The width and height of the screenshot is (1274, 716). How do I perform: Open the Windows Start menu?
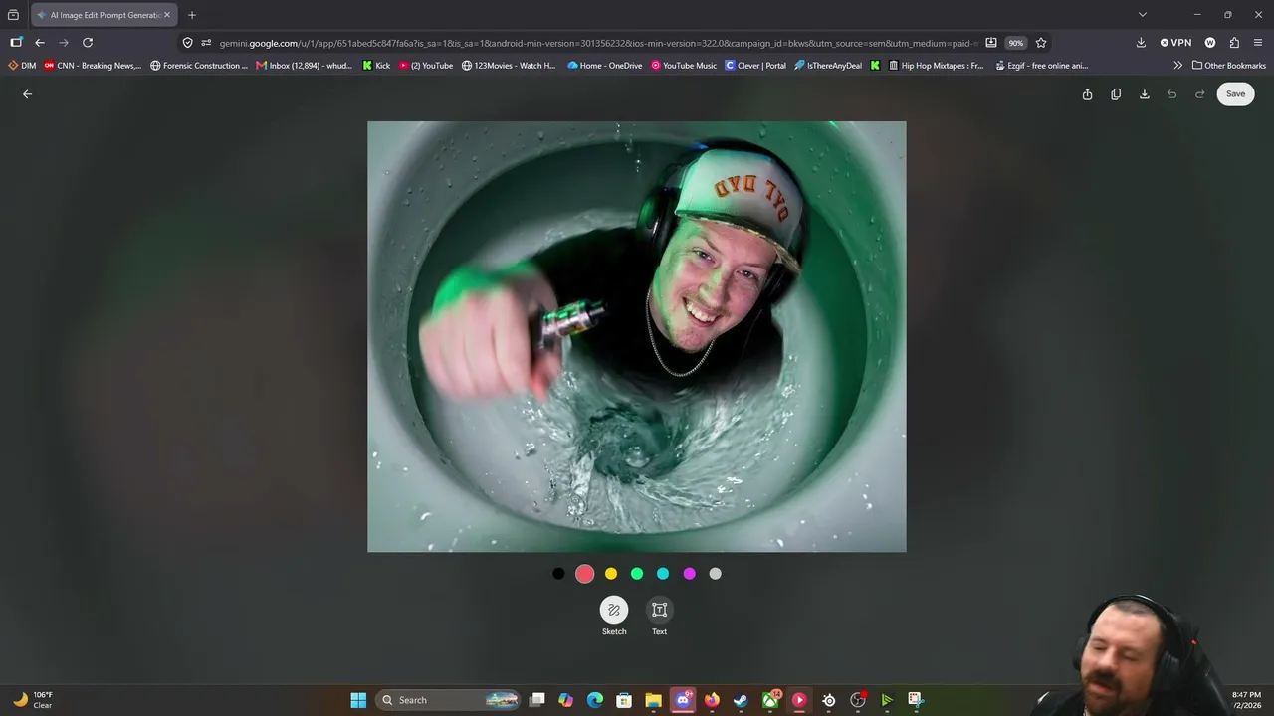tap(358, 700)
